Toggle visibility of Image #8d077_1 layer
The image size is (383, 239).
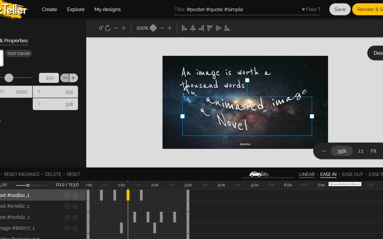click(67, 228)
